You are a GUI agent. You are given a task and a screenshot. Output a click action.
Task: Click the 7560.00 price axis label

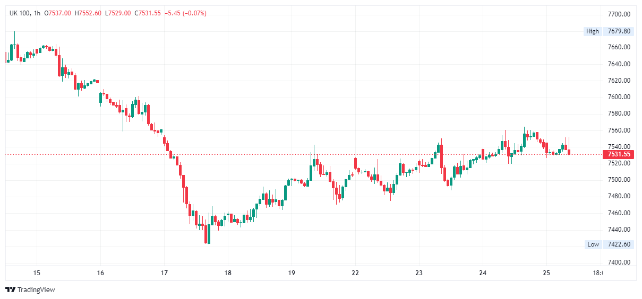pyautogui.click(x=619, y=130)
